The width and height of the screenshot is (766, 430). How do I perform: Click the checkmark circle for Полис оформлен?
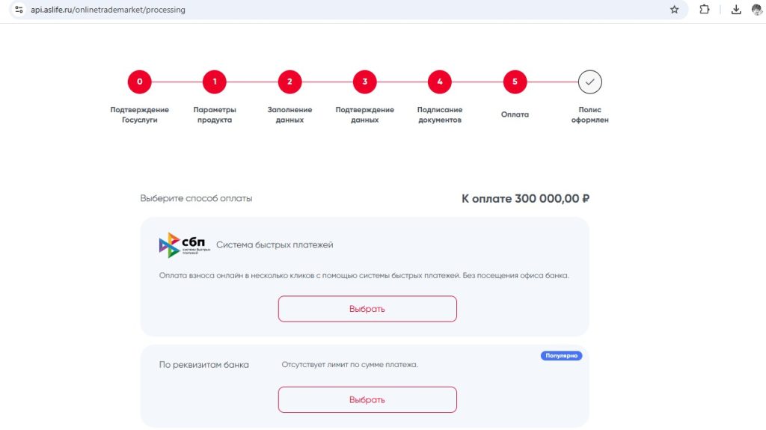(589, 82)
